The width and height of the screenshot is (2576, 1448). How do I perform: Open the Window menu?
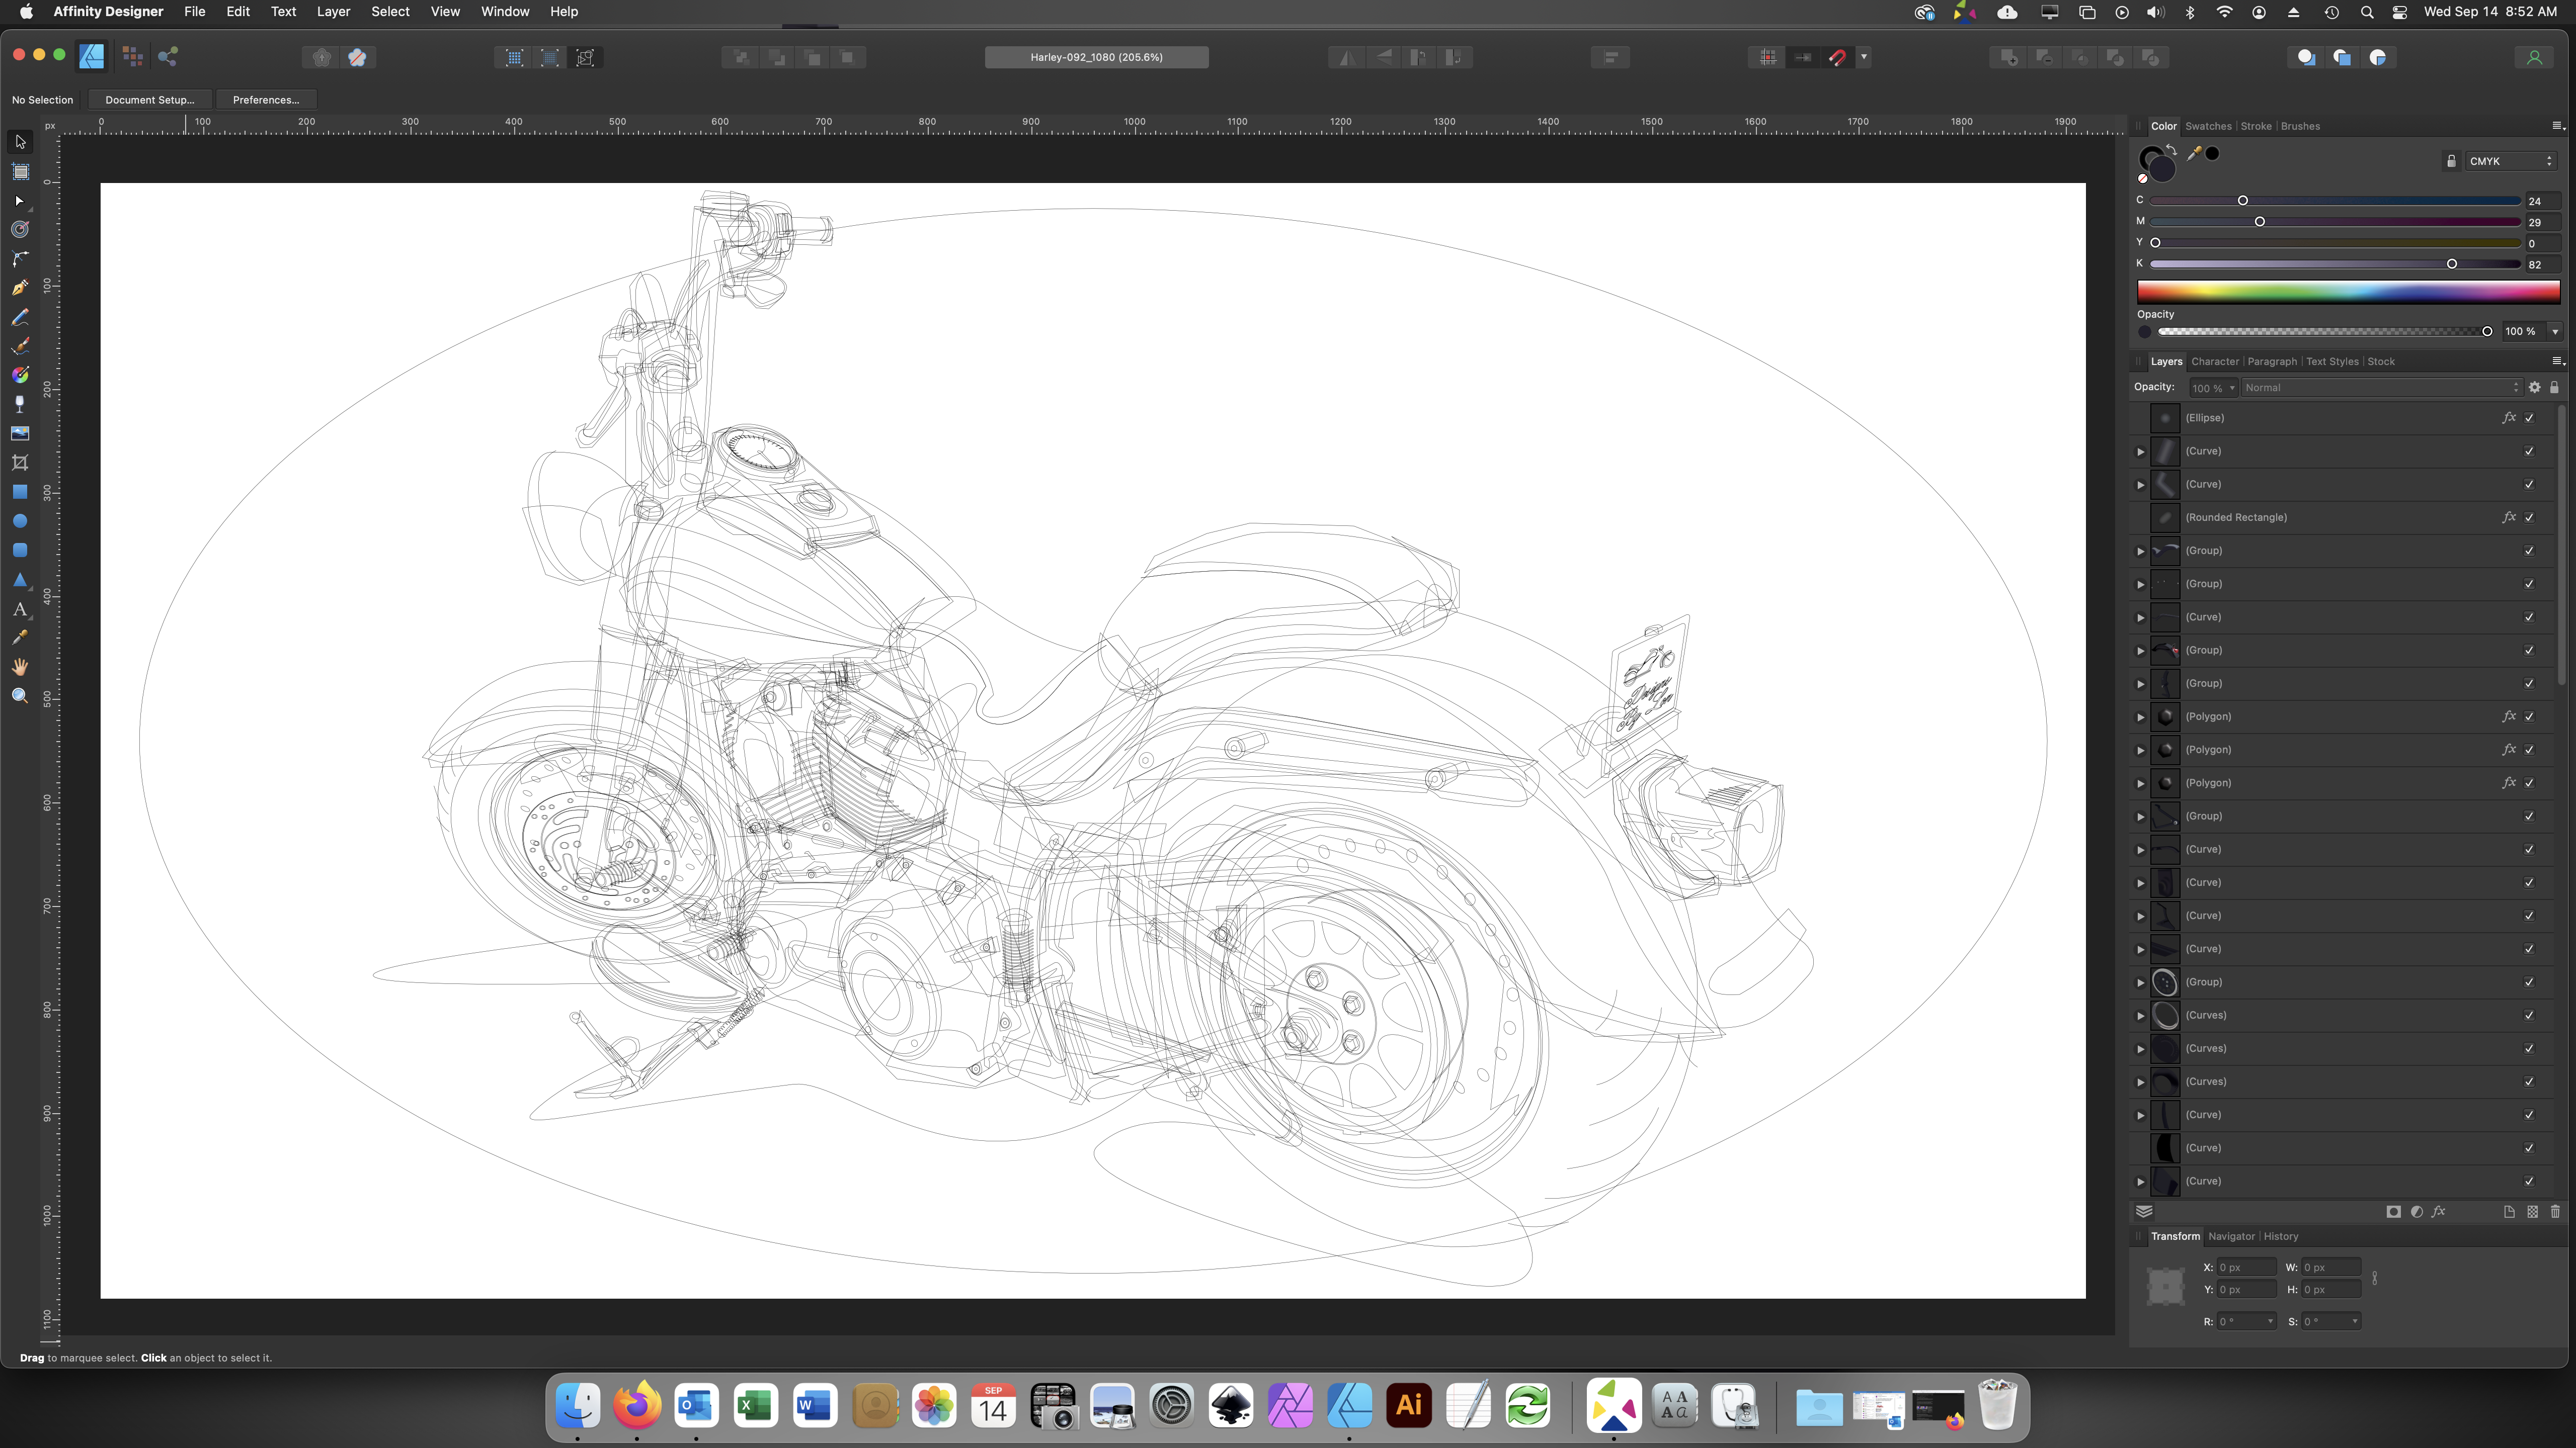(x=504, y=12)
